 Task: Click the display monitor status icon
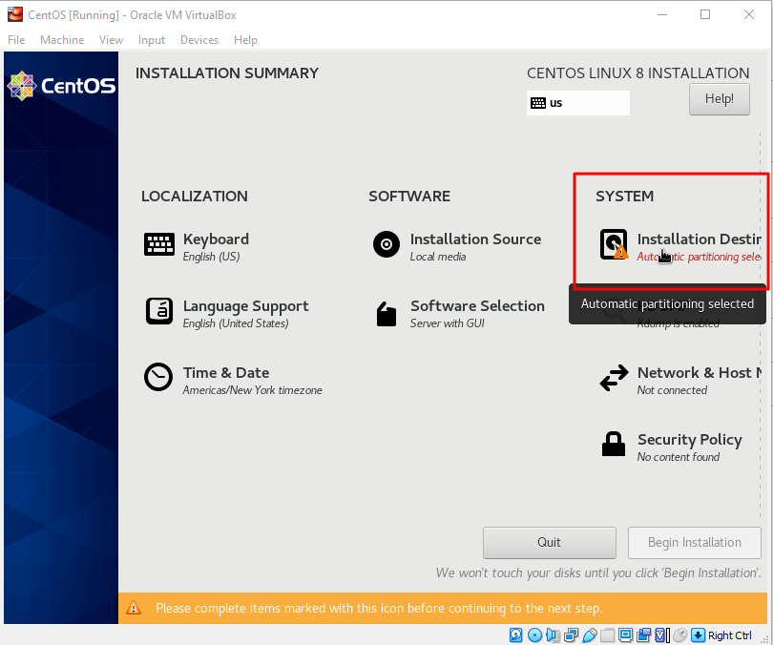click(x=626, y=635)
